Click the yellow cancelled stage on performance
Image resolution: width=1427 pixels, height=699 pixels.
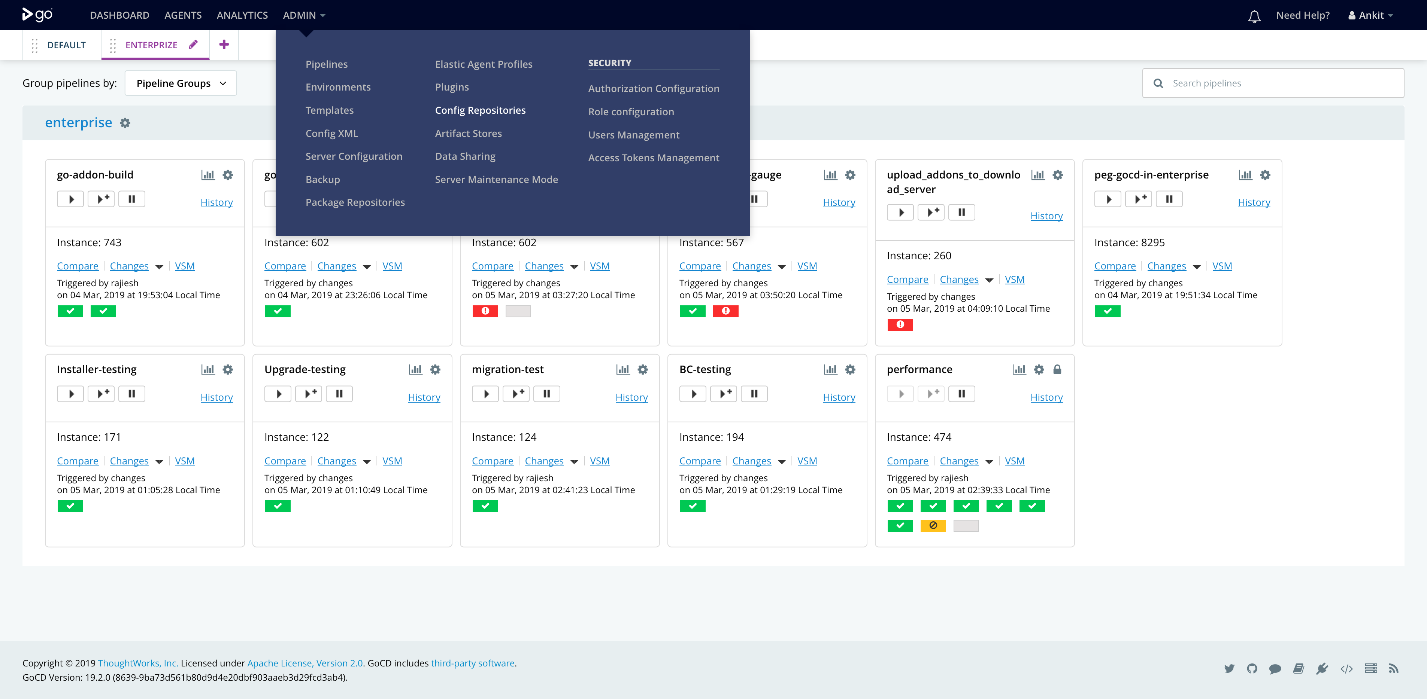pos(933,526)
